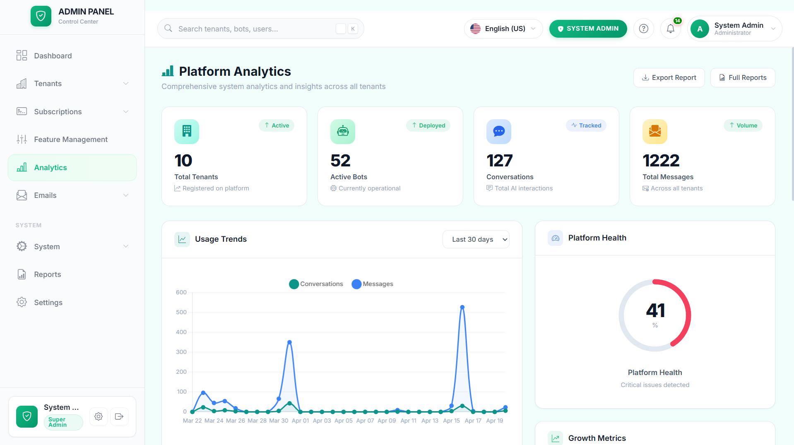Open the Last 30 days range dropdown

tap(476, 239)
